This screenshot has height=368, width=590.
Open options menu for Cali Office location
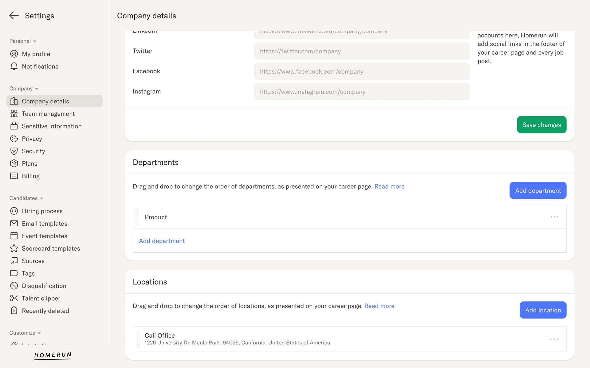coord(554,339)
